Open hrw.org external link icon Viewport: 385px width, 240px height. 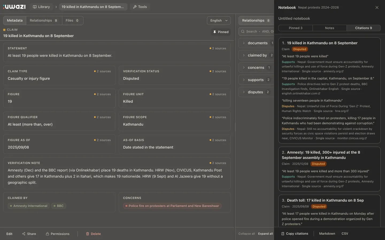point(347,111)
